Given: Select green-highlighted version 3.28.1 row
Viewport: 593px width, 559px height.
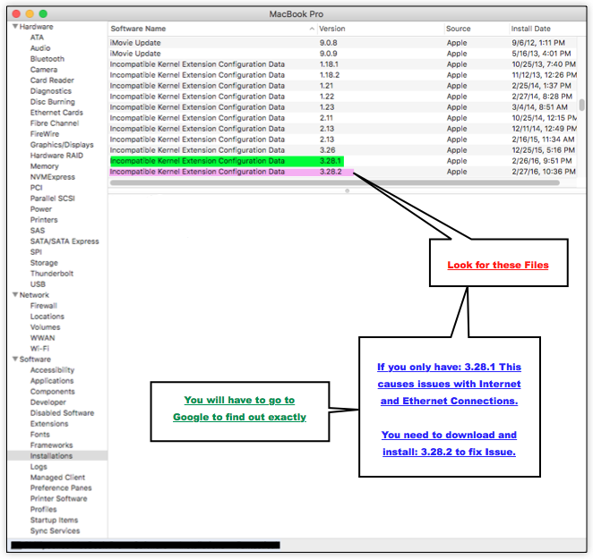Looking at the screenshot, I should [x=343, y=161].
